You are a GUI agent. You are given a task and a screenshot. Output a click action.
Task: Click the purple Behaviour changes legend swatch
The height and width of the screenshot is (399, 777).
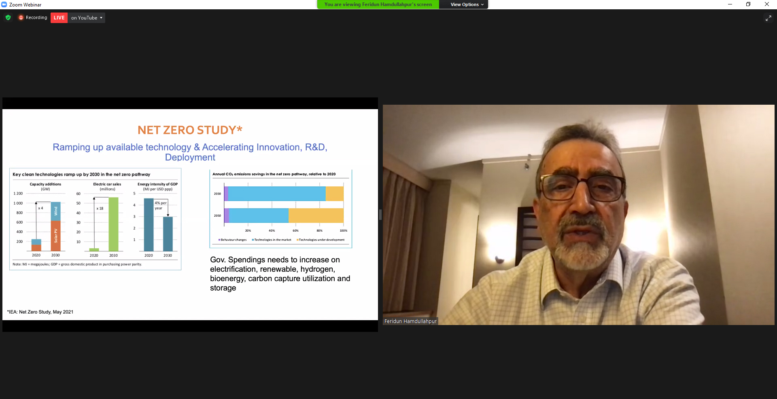219,240
